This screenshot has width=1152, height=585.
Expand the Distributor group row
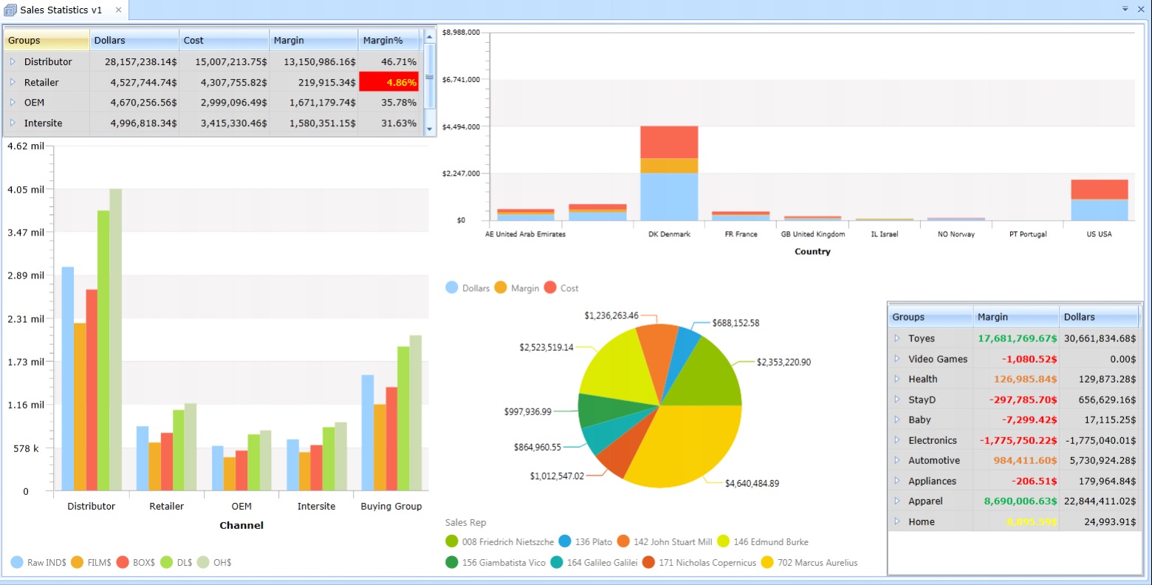pyautogui.click(x=13, y=62)
